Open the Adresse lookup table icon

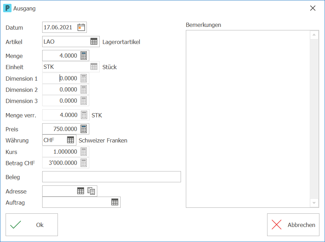(x=81, y=191)
